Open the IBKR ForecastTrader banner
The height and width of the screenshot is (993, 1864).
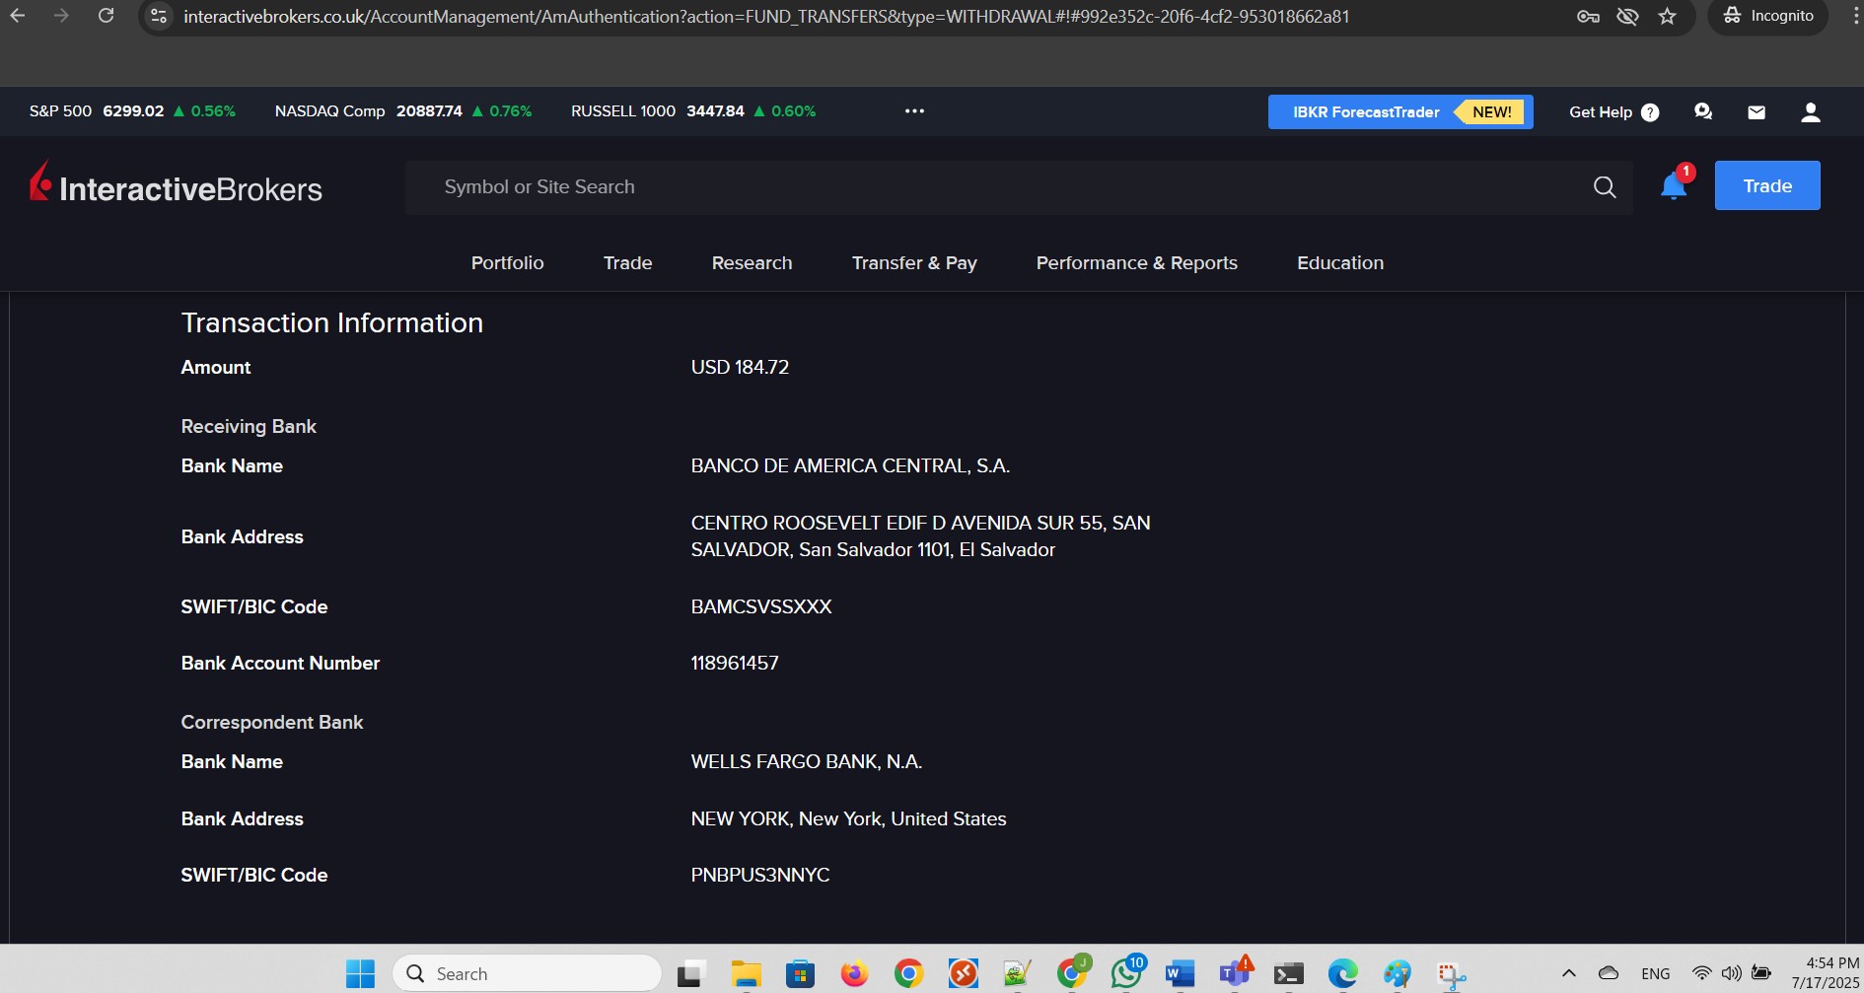tap(1400, 112)
